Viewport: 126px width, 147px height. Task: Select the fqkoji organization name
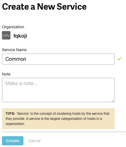tap(20, 36)
